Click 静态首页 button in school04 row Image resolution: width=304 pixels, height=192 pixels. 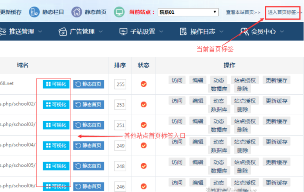pos(88,146)
